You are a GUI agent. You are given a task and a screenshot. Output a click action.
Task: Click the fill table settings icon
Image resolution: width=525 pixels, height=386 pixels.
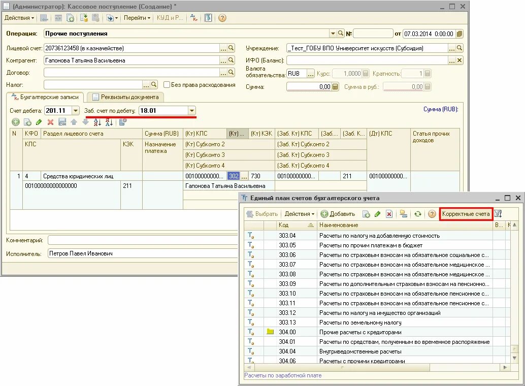(x=122, y=122)
